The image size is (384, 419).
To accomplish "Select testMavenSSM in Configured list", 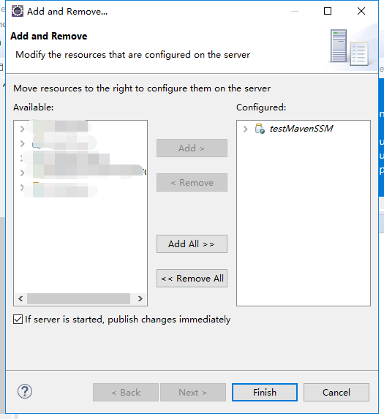I will click(301, 129).
